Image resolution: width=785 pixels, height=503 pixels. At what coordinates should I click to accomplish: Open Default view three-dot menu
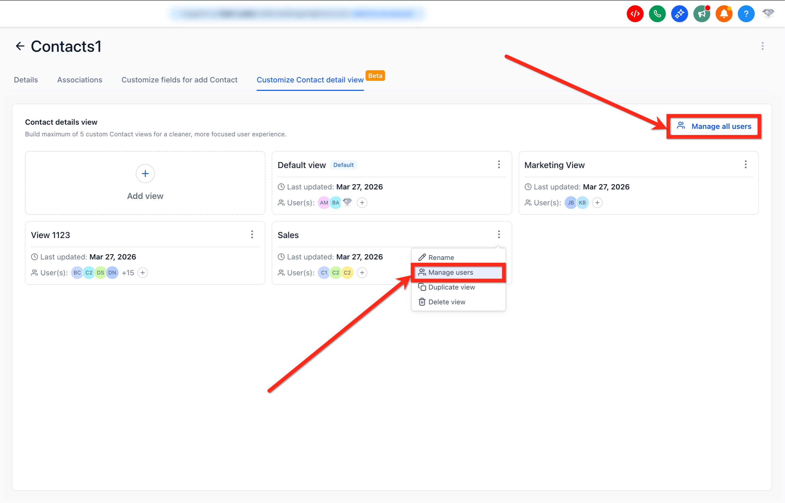(x=499, y=164)
